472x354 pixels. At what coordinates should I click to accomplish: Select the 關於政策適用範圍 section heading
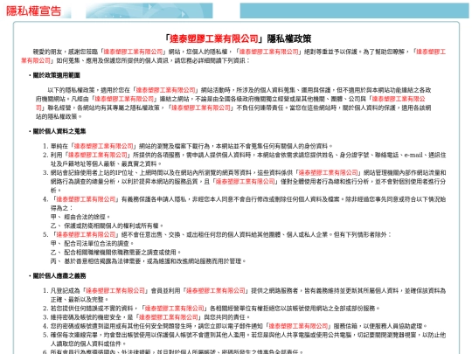coord(56,75)
